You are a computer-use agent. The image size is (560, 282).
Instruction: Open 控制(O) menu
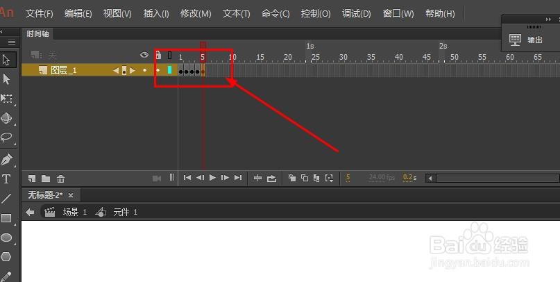click(315, 14)
